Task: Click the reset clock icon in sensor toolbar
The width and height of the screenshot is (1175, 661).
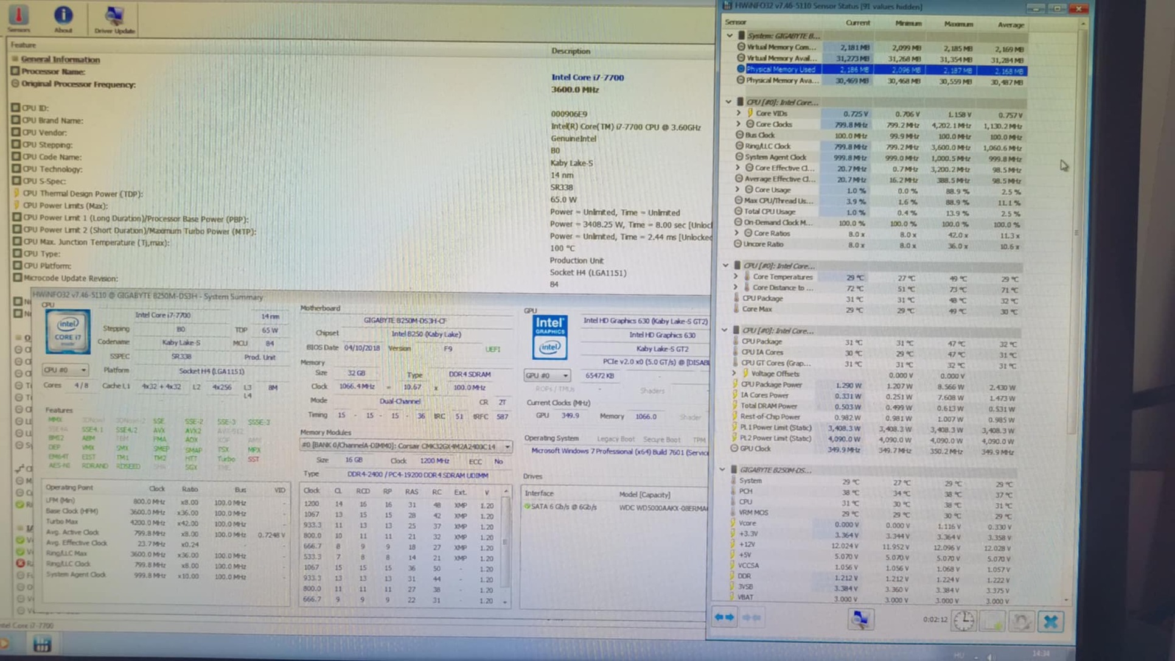Action: pyautogui.click(x=963, y=621)
